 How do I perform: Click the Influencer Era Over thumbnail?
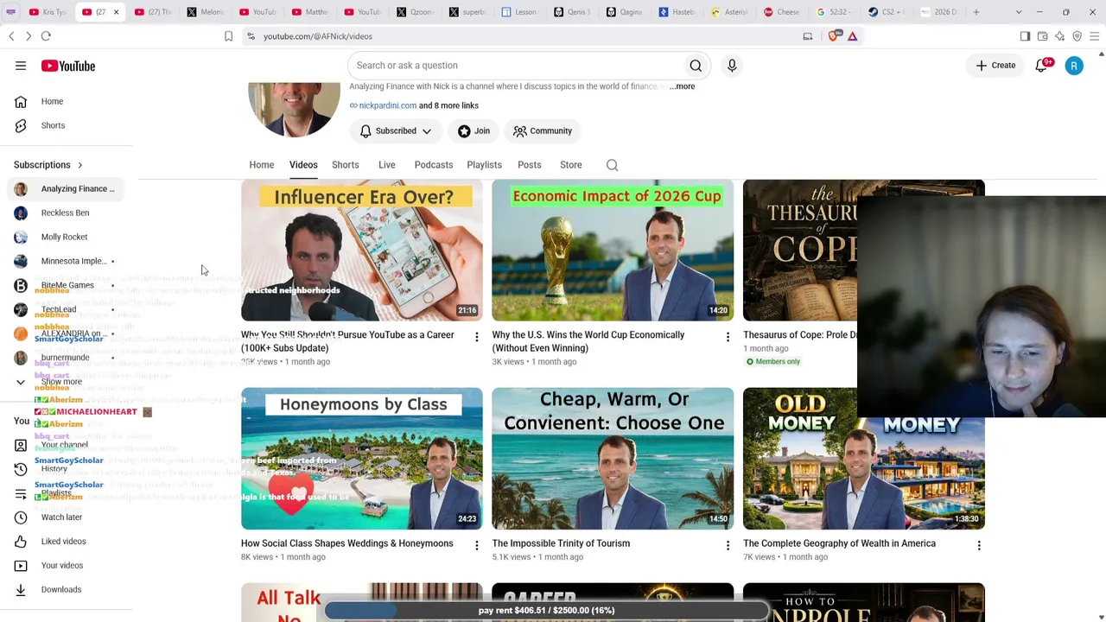[362, 251]
